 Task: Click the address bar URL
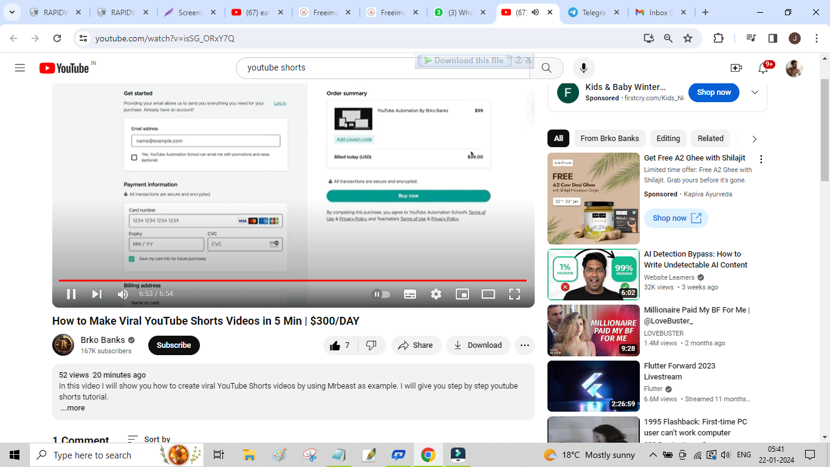pos(165,38)
